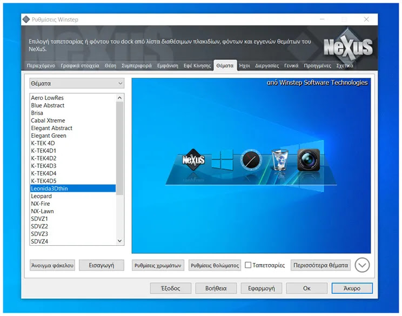Click the NeXuS icon in the dock preview
The width and height of the screenshot is (402, 316).
193,160
